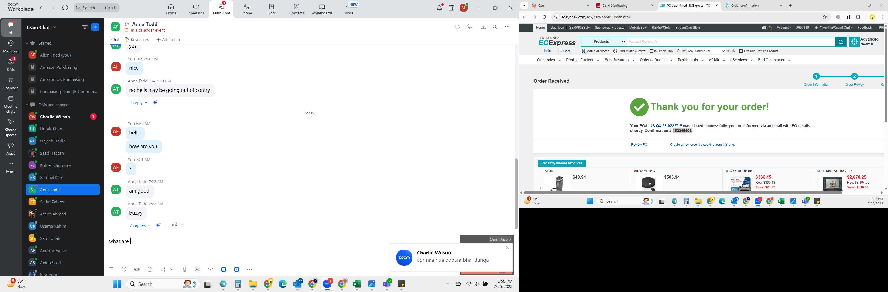This screenshot has height=292, width=888.
Task: Click the Product Keywords search field
Action: point(731,42)
